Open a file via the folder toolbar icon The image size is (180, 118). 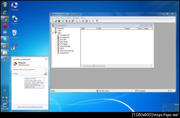(x=56, y=21)
